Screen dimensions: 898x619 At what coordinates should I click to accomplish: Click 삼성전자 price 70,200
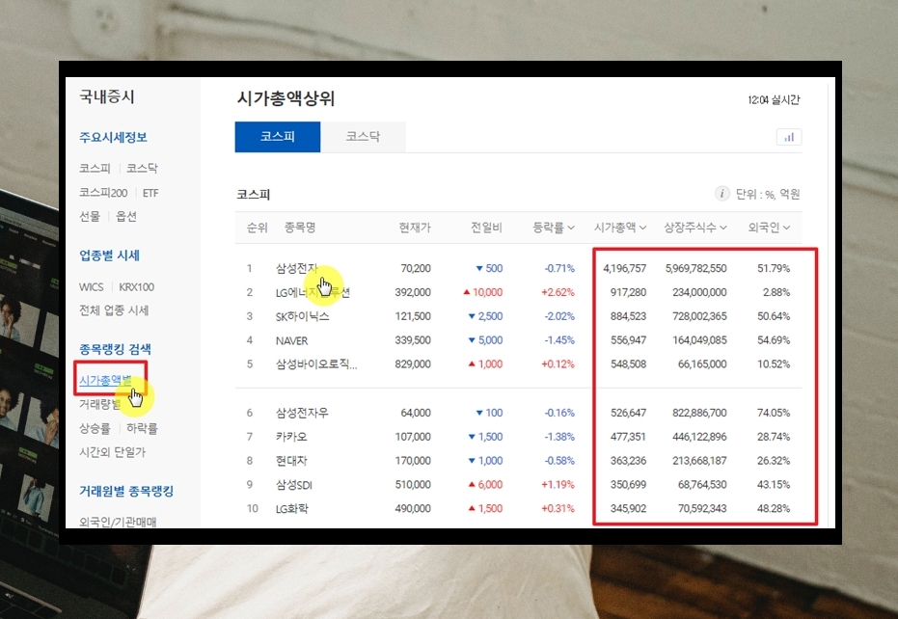416,268
